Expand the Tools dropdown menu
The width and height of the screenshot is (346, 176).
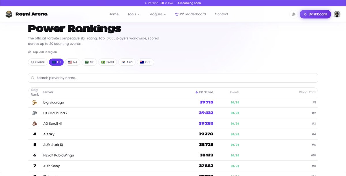133,14
